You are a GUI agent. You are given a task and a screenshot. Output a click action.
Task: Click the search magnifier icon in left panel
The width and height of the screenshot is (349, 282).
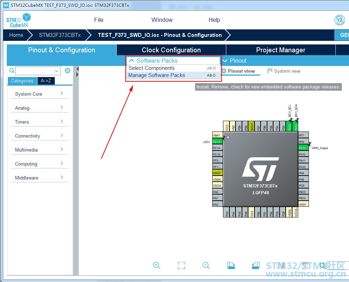(12, 71)
